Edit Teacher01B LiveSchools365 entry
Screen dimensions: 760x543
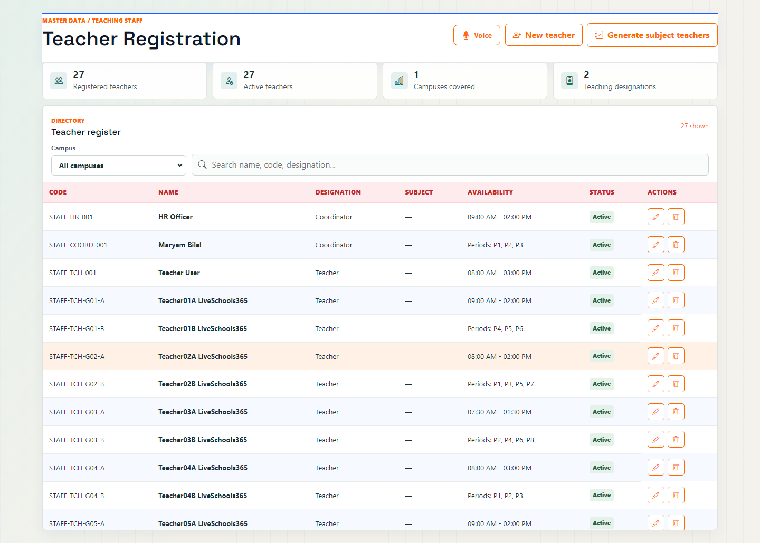tap(655, 328)
